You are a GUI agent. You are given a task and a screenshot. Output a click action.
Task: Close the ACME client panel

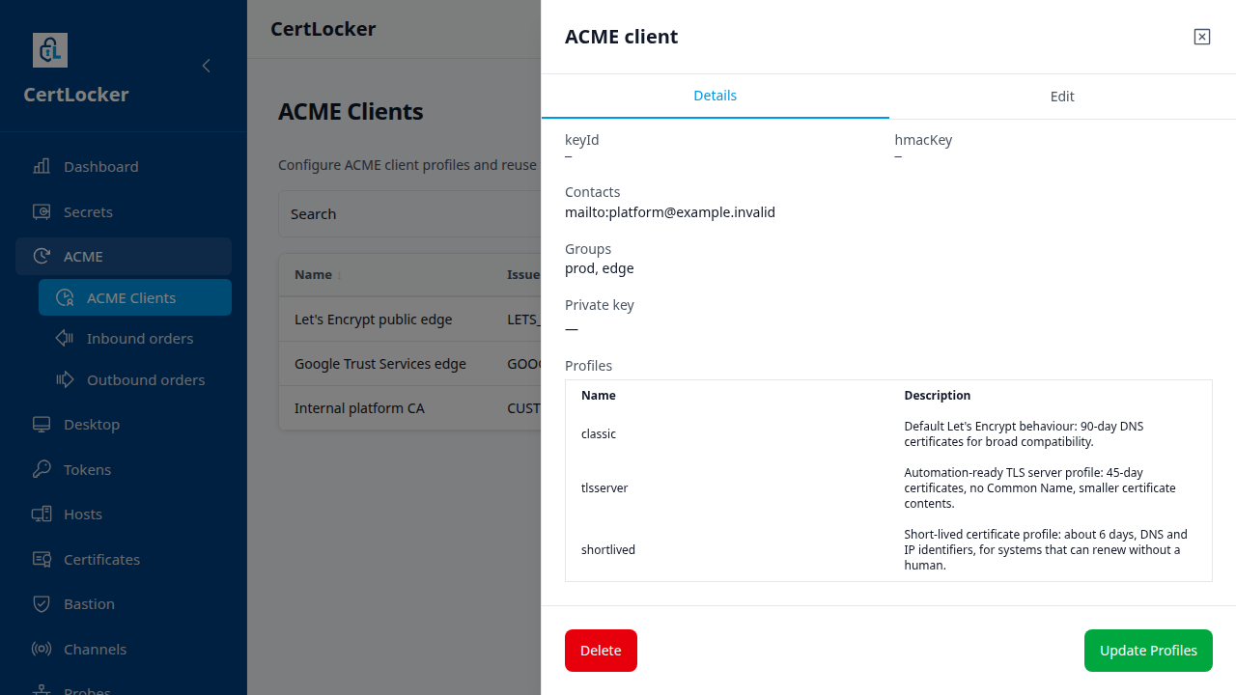[1202, 37]
